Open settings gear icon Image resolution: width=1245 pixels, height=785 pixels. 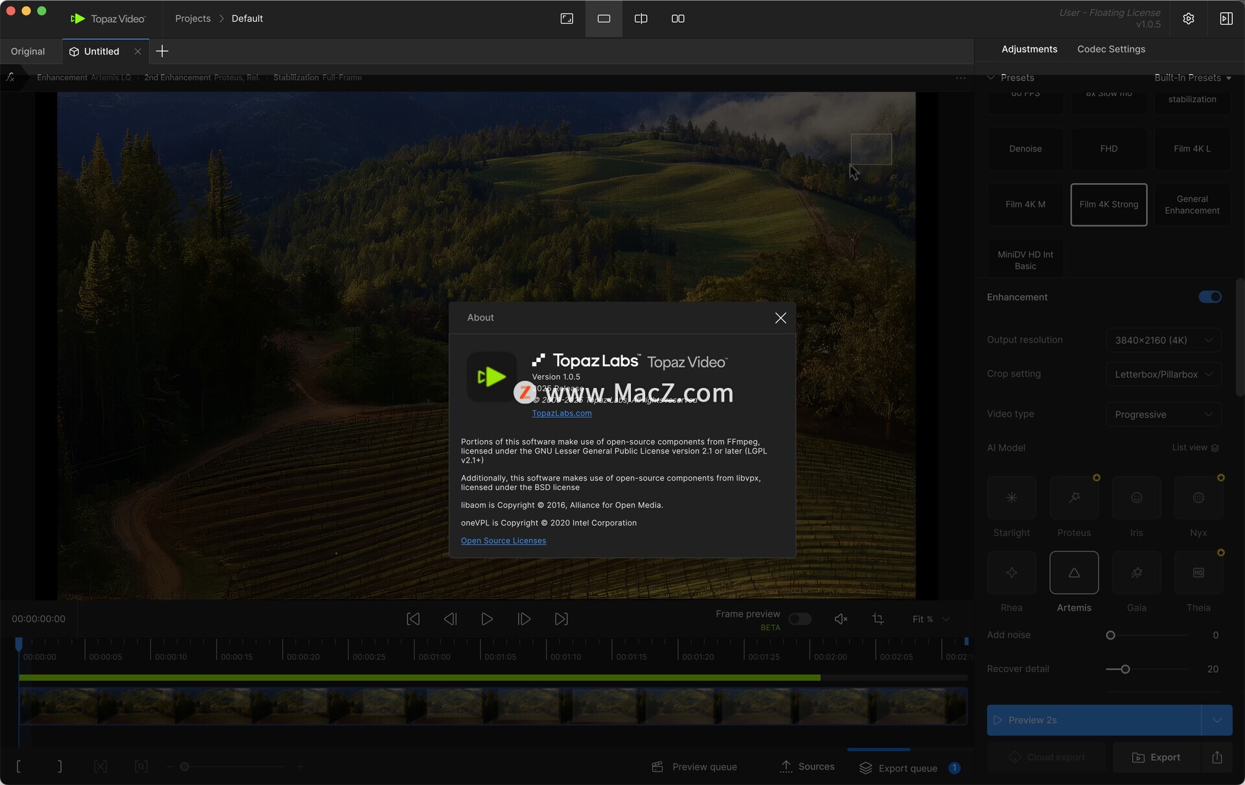1188,19
